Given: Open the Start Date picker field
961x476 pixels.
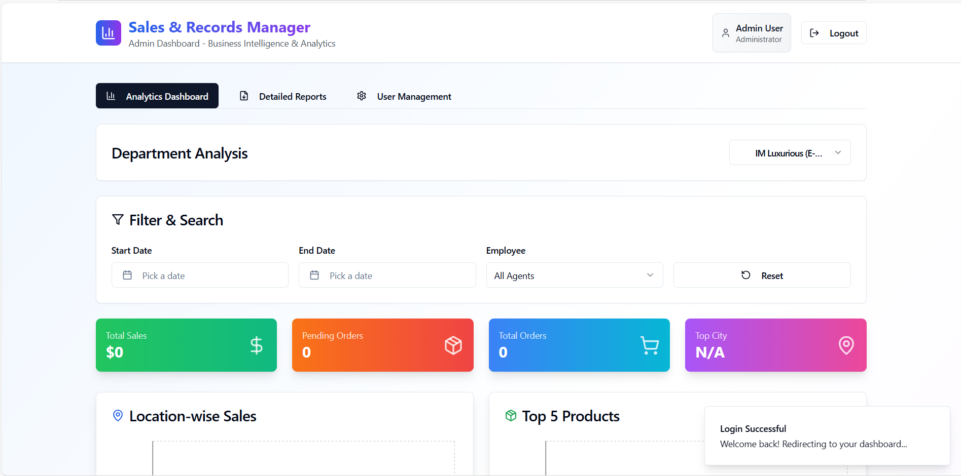Looking at the screenshot, I should tap(200, 275).
